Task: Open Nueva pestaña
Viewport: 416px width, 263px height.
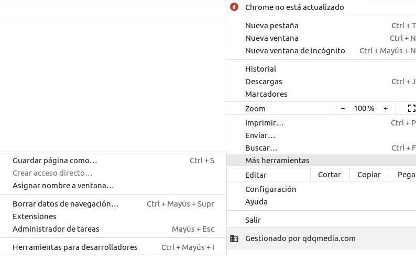Action: [271, 26]
